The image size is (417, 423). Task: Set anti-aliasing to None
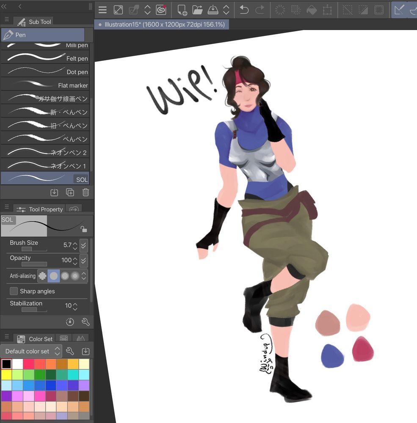click(42, 276)
